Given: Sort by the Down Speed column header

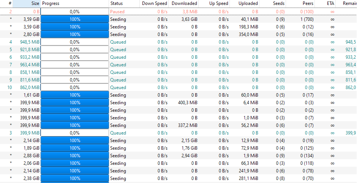Looking at the screenshot, I should (154, 3).
